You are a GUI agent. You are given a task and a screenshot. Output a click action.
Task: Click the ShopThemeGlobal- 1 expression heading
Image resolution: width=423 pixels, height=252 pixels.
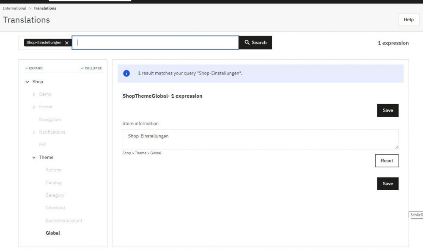click(162, 96)
